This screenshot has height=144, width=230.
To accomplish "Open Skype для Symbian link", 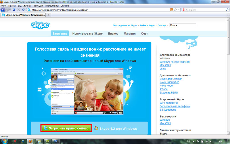I will pos(171,79).
